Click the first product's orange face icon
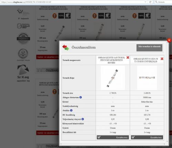Screen dimensions: 172x148 [55, 16]
